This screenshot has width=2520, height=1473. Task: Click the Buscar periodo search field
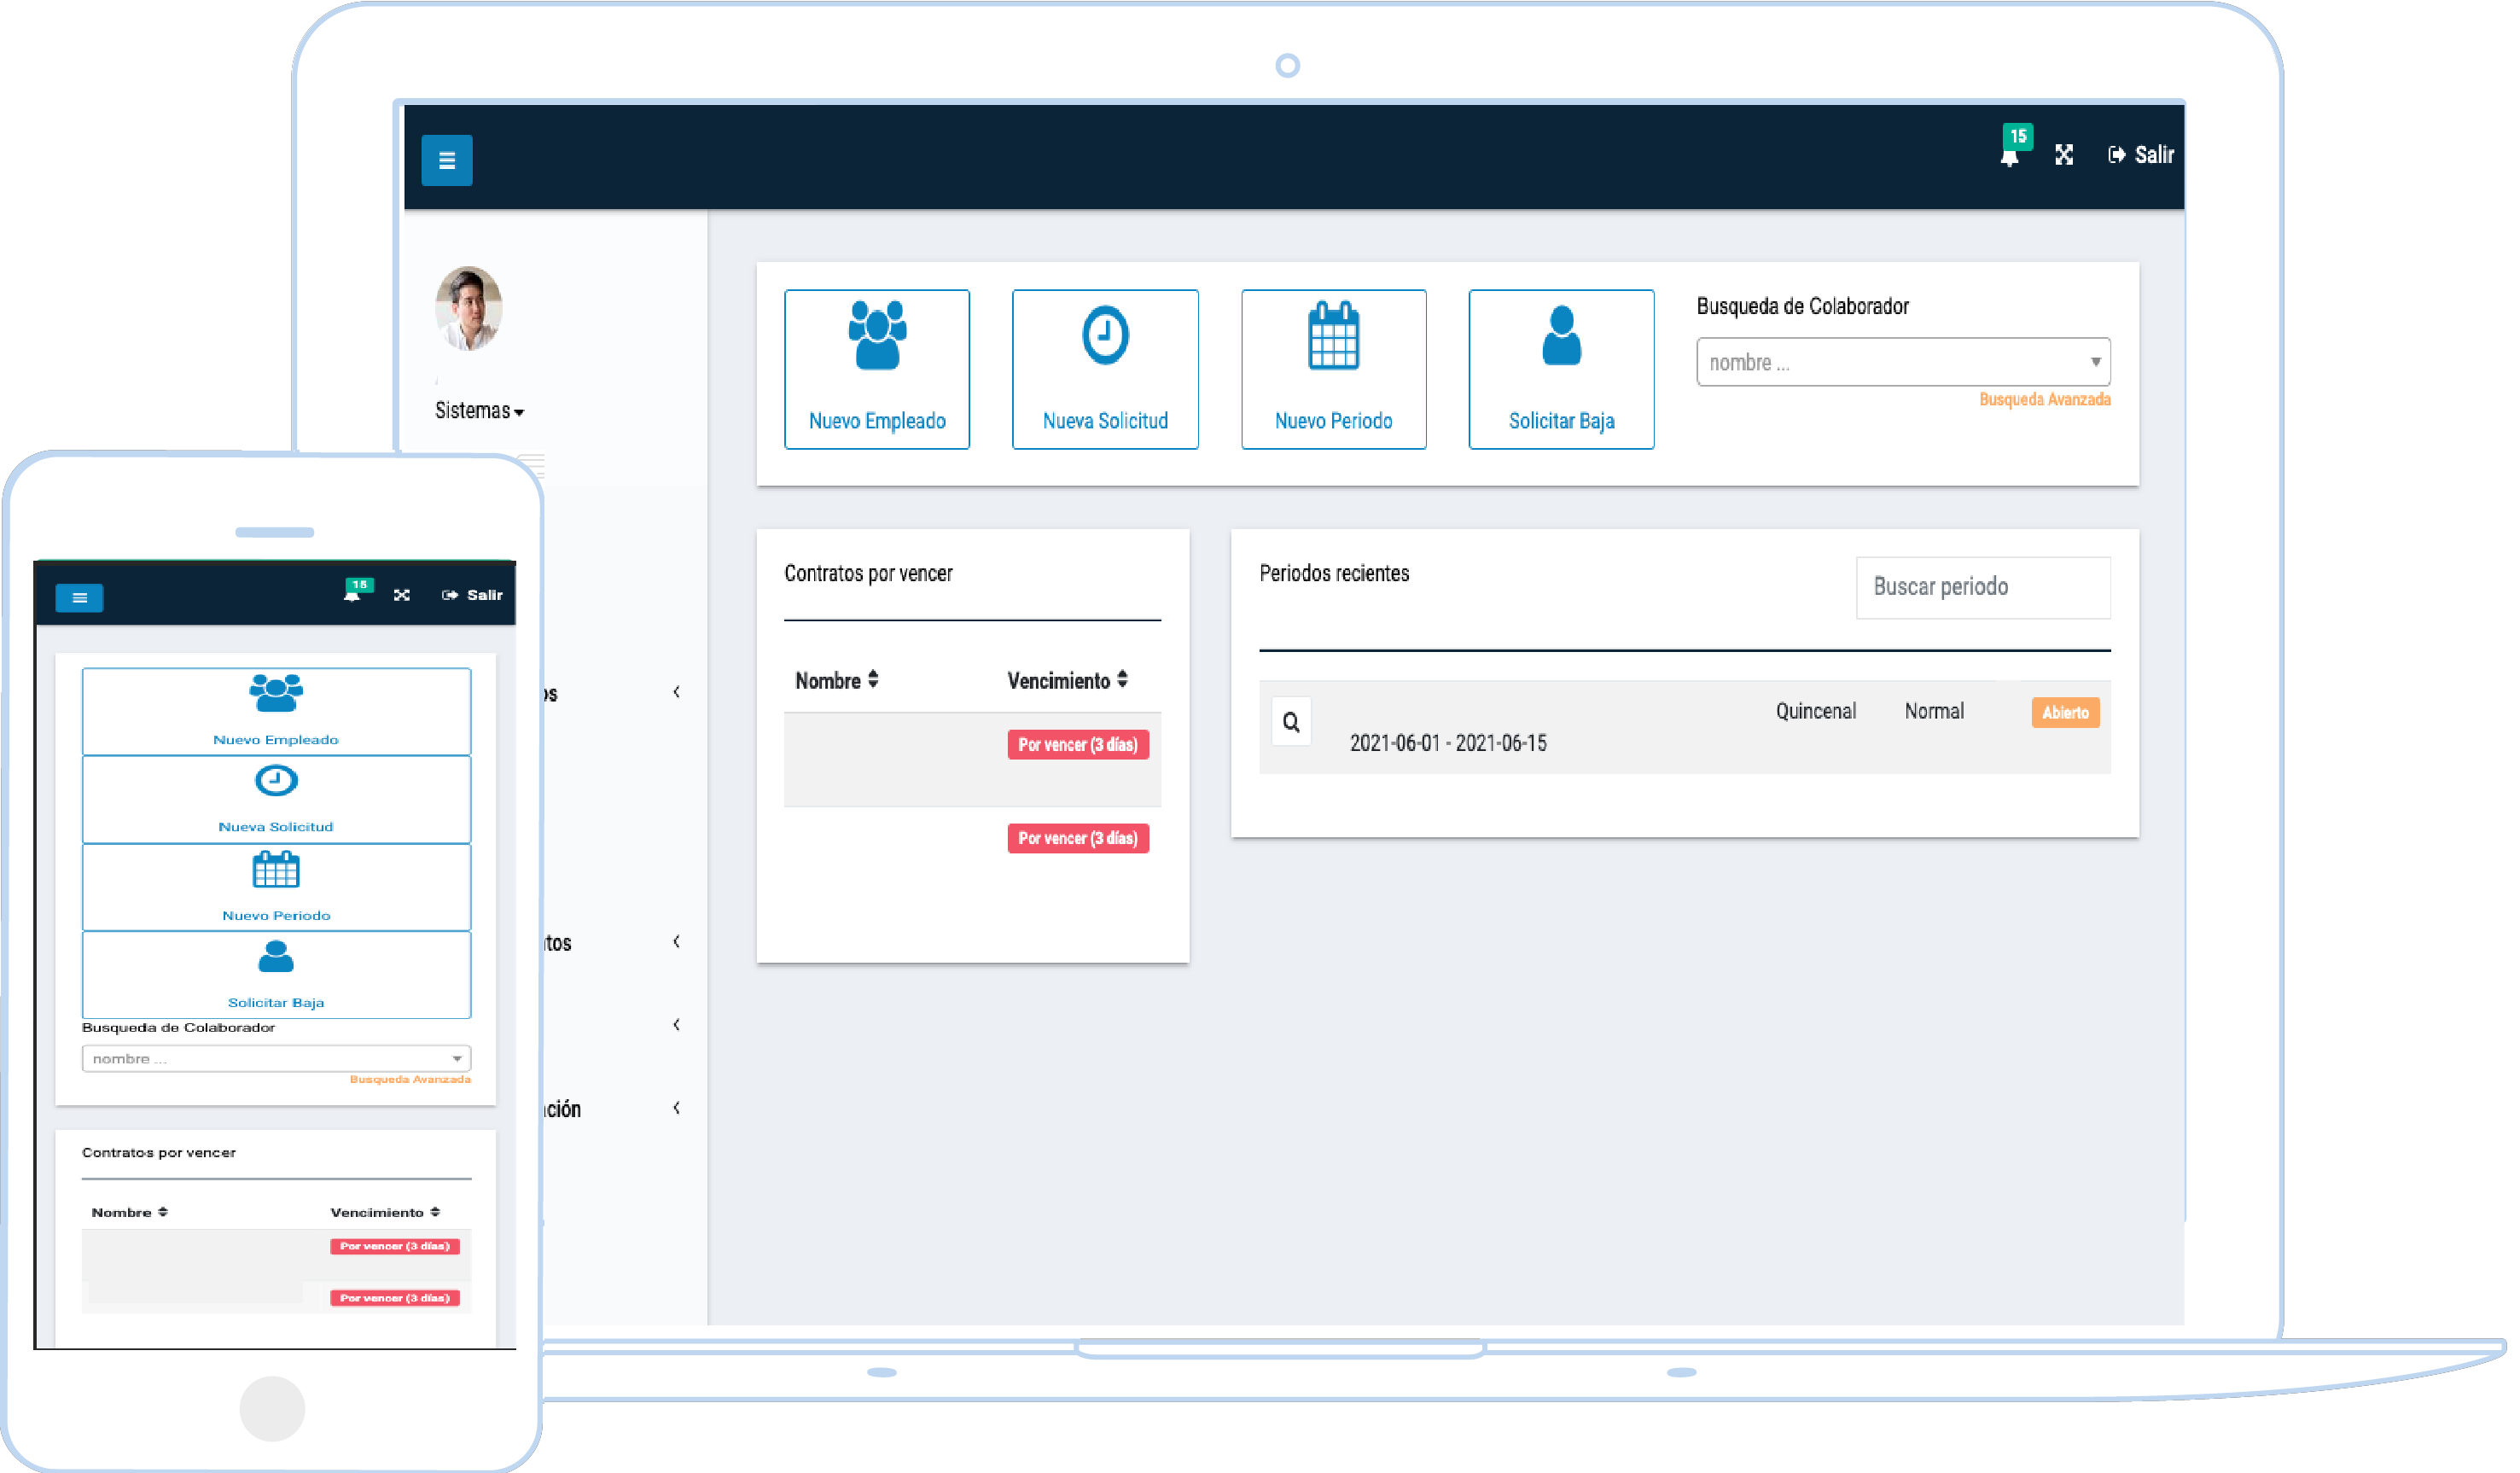[1982, 587]
